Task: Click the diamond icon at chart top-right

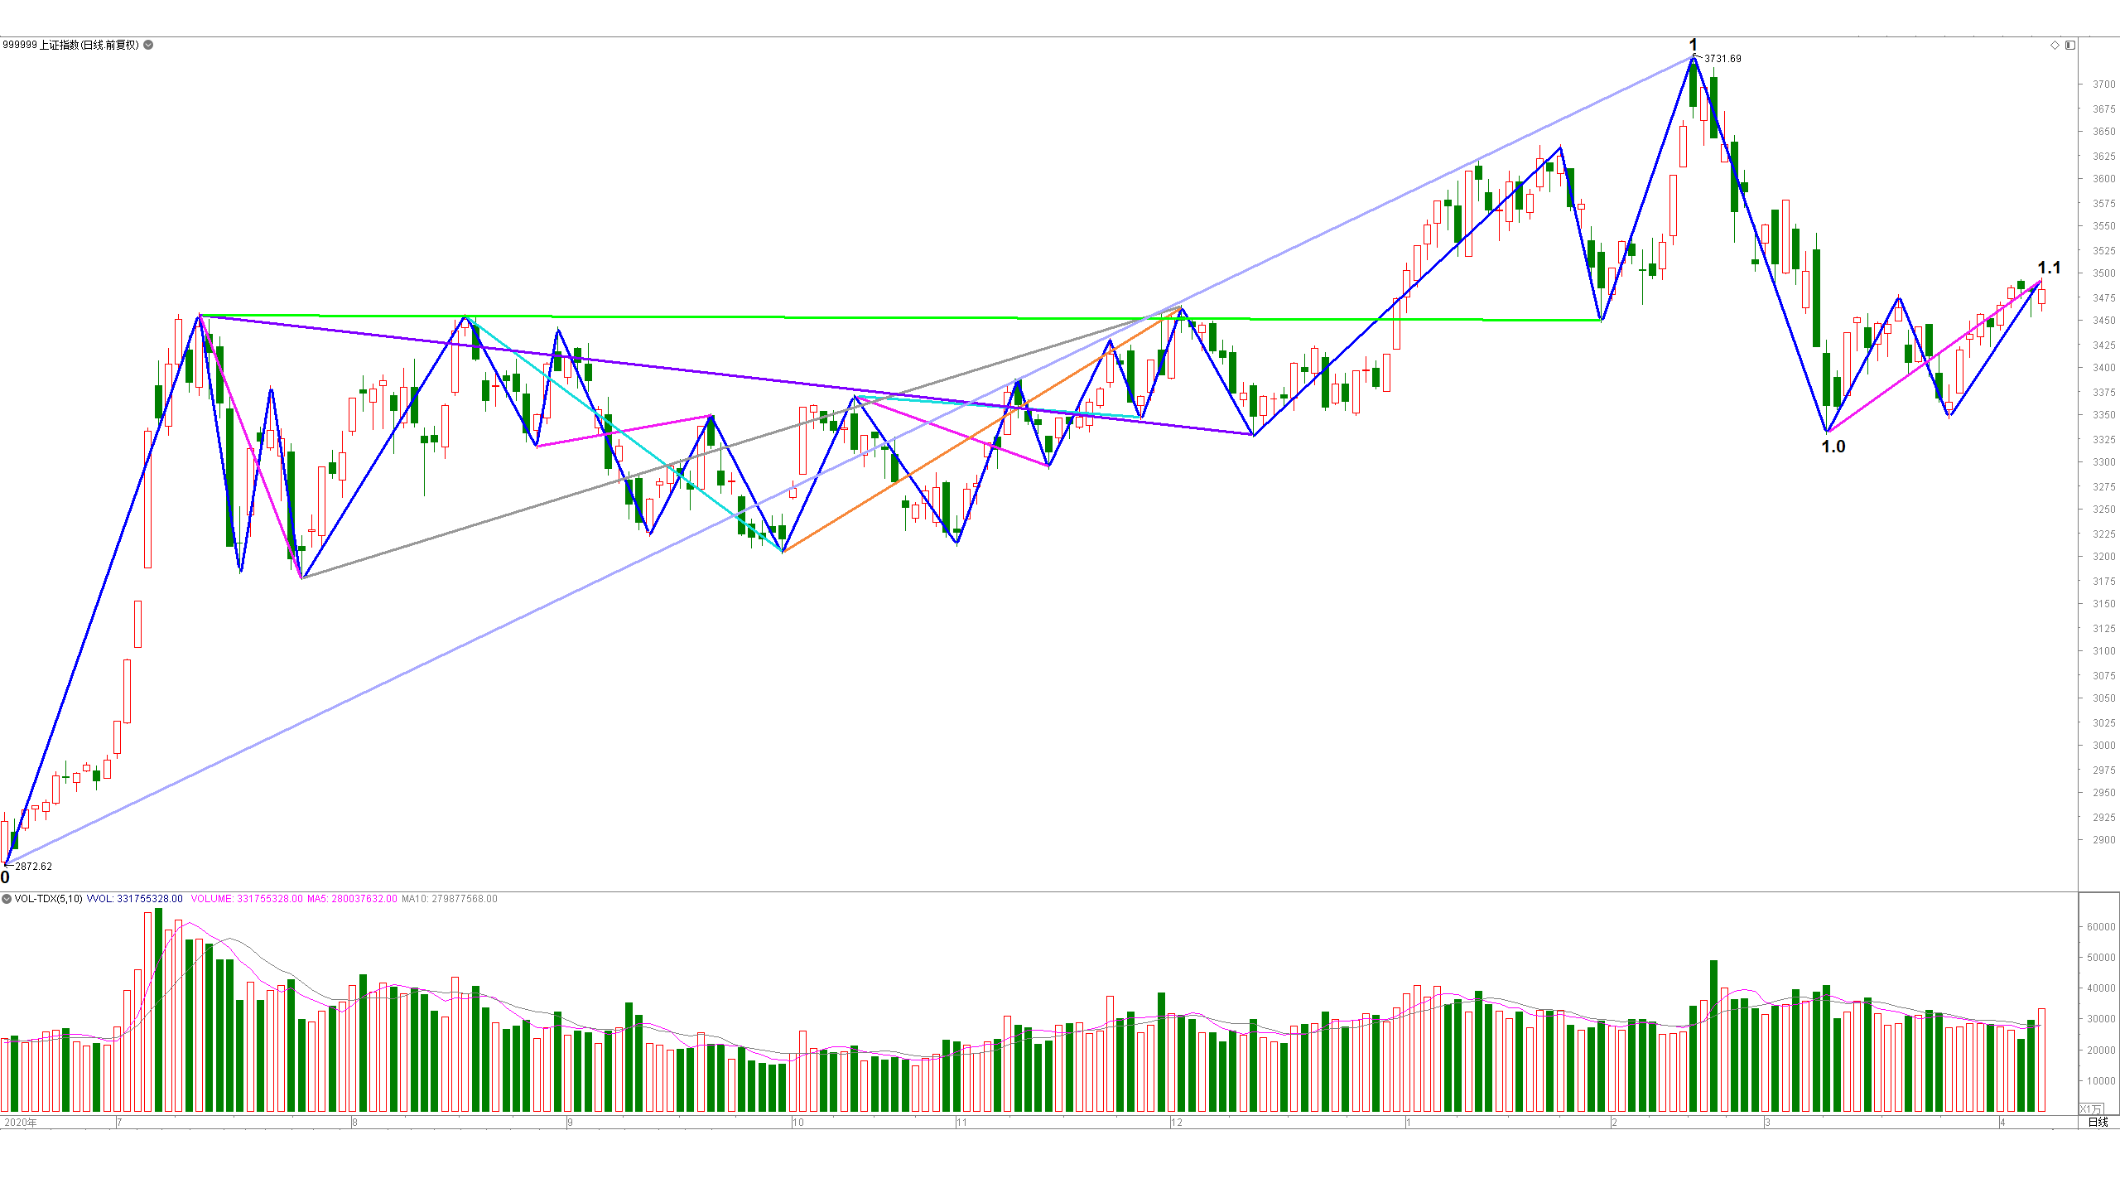Action: pyautogui.click(x=2055, y=45)
